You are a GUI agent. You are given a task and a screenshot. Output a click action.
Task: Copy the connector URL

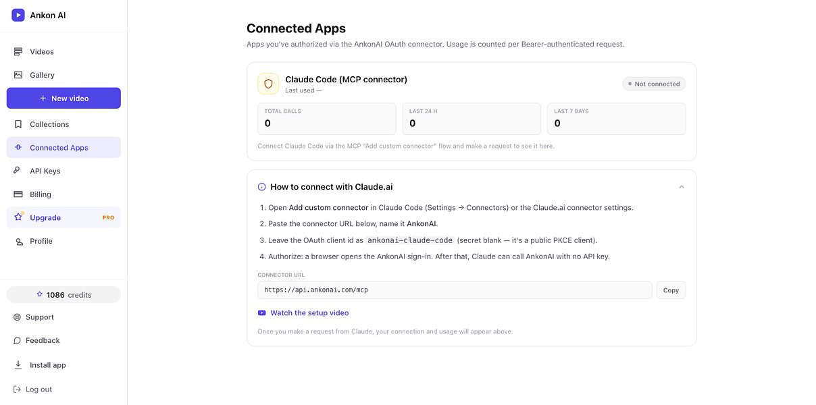pyautogui.click(x=671, y=290)
